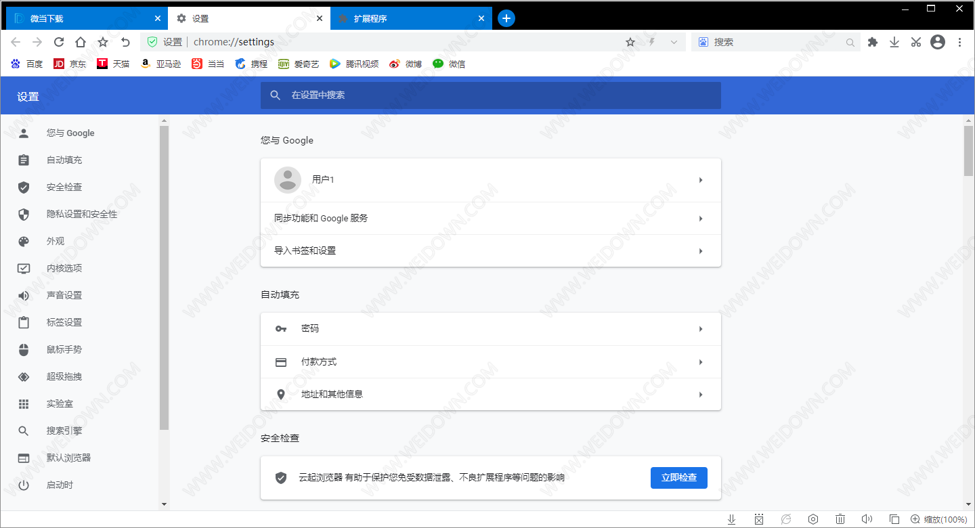Click the undo closed tab arrow icon
The image size is (975, 528).
[x=125, y=42]
